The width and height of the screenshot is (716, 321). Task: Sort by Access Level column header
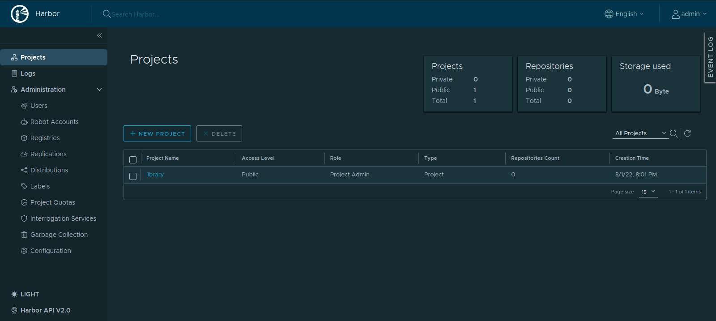258,158
